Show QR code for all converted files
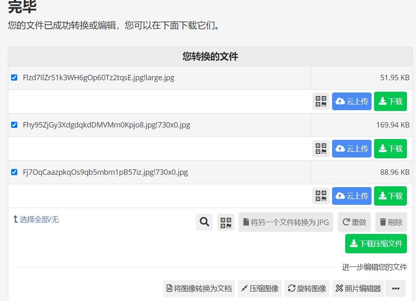This screenshot has width=416, height=301. coord(225,222)
